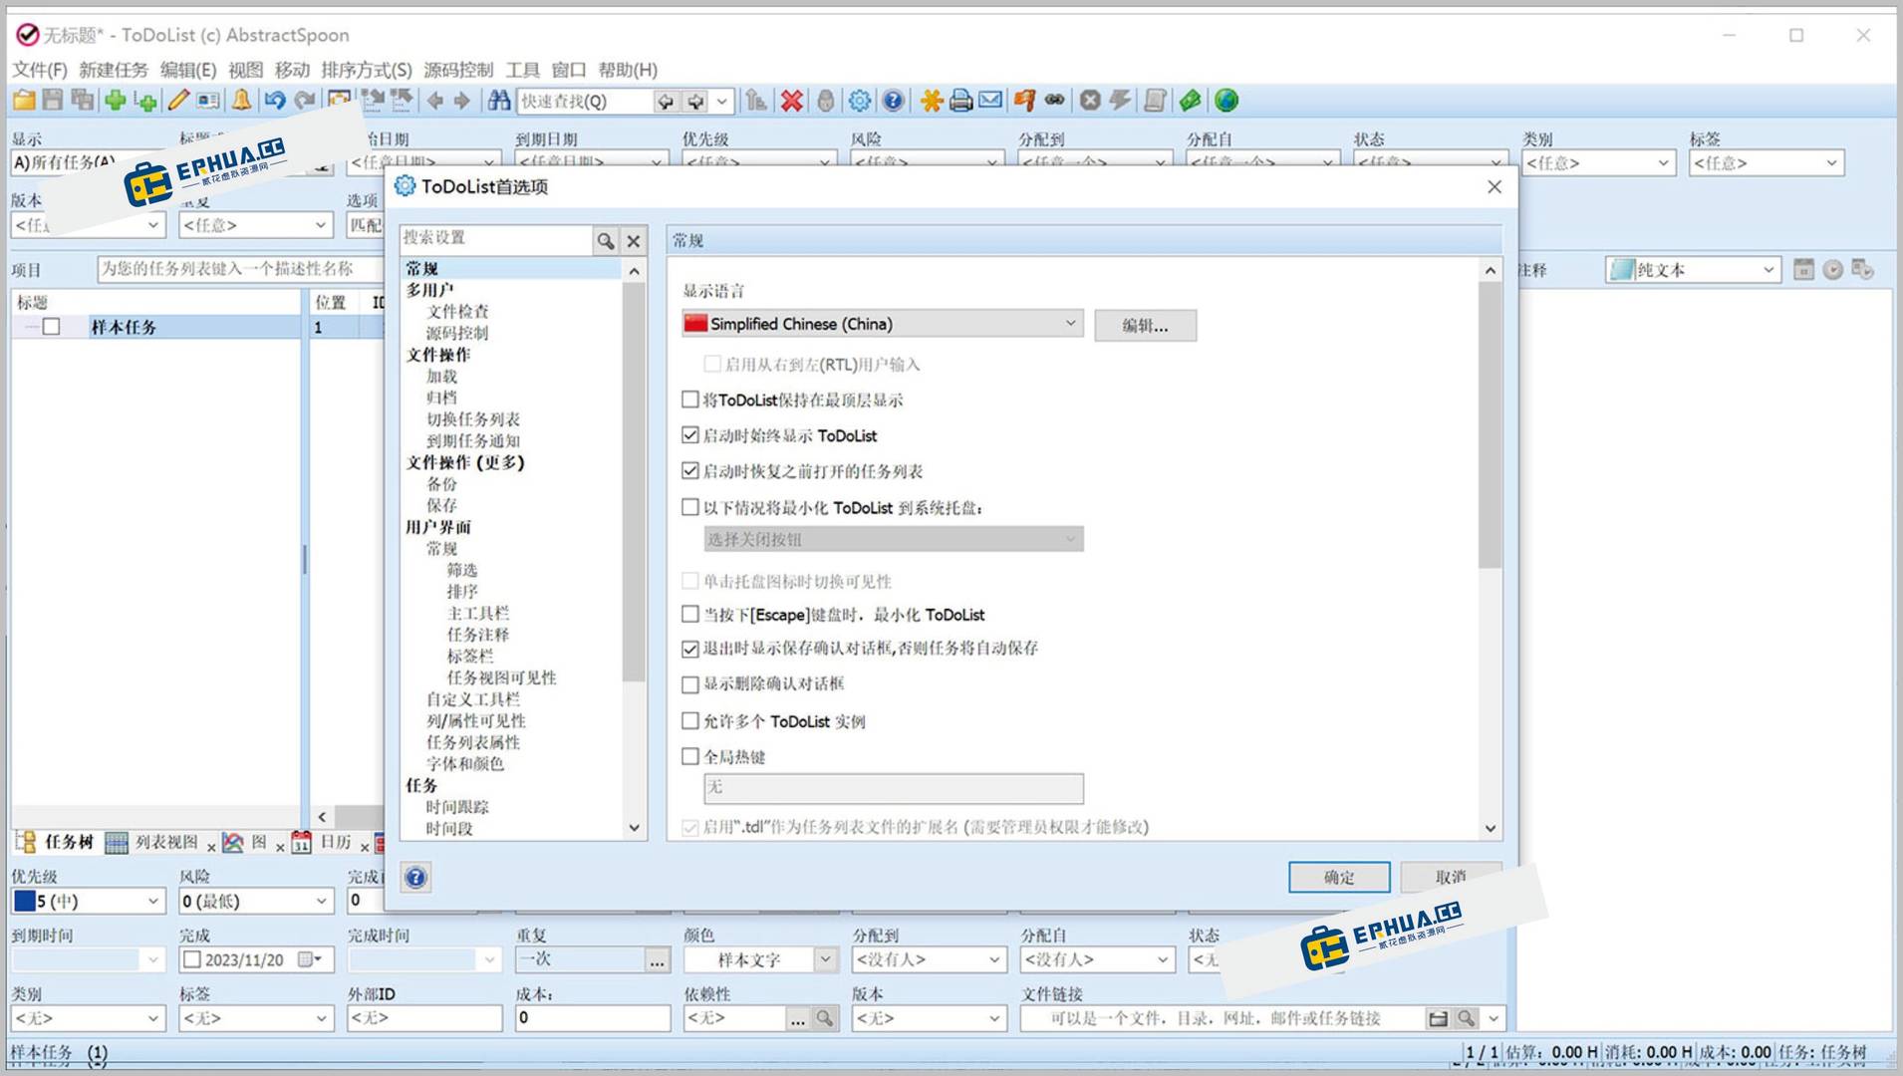Delete the selected task with the red X
This screenshot has height=1076, width=1903.
point(790,101)
